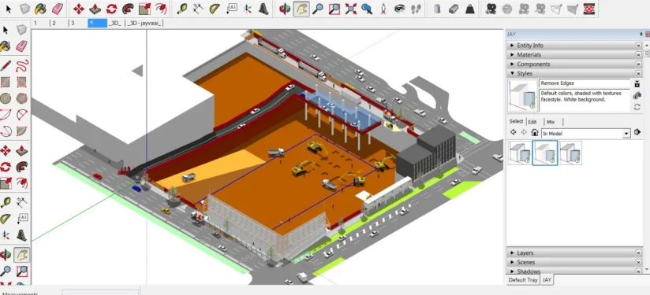Open the Default Tray tab
Image resolution: width=650 pixels, height=295 pixels.
pyautogui.click(x=523, y=280)
